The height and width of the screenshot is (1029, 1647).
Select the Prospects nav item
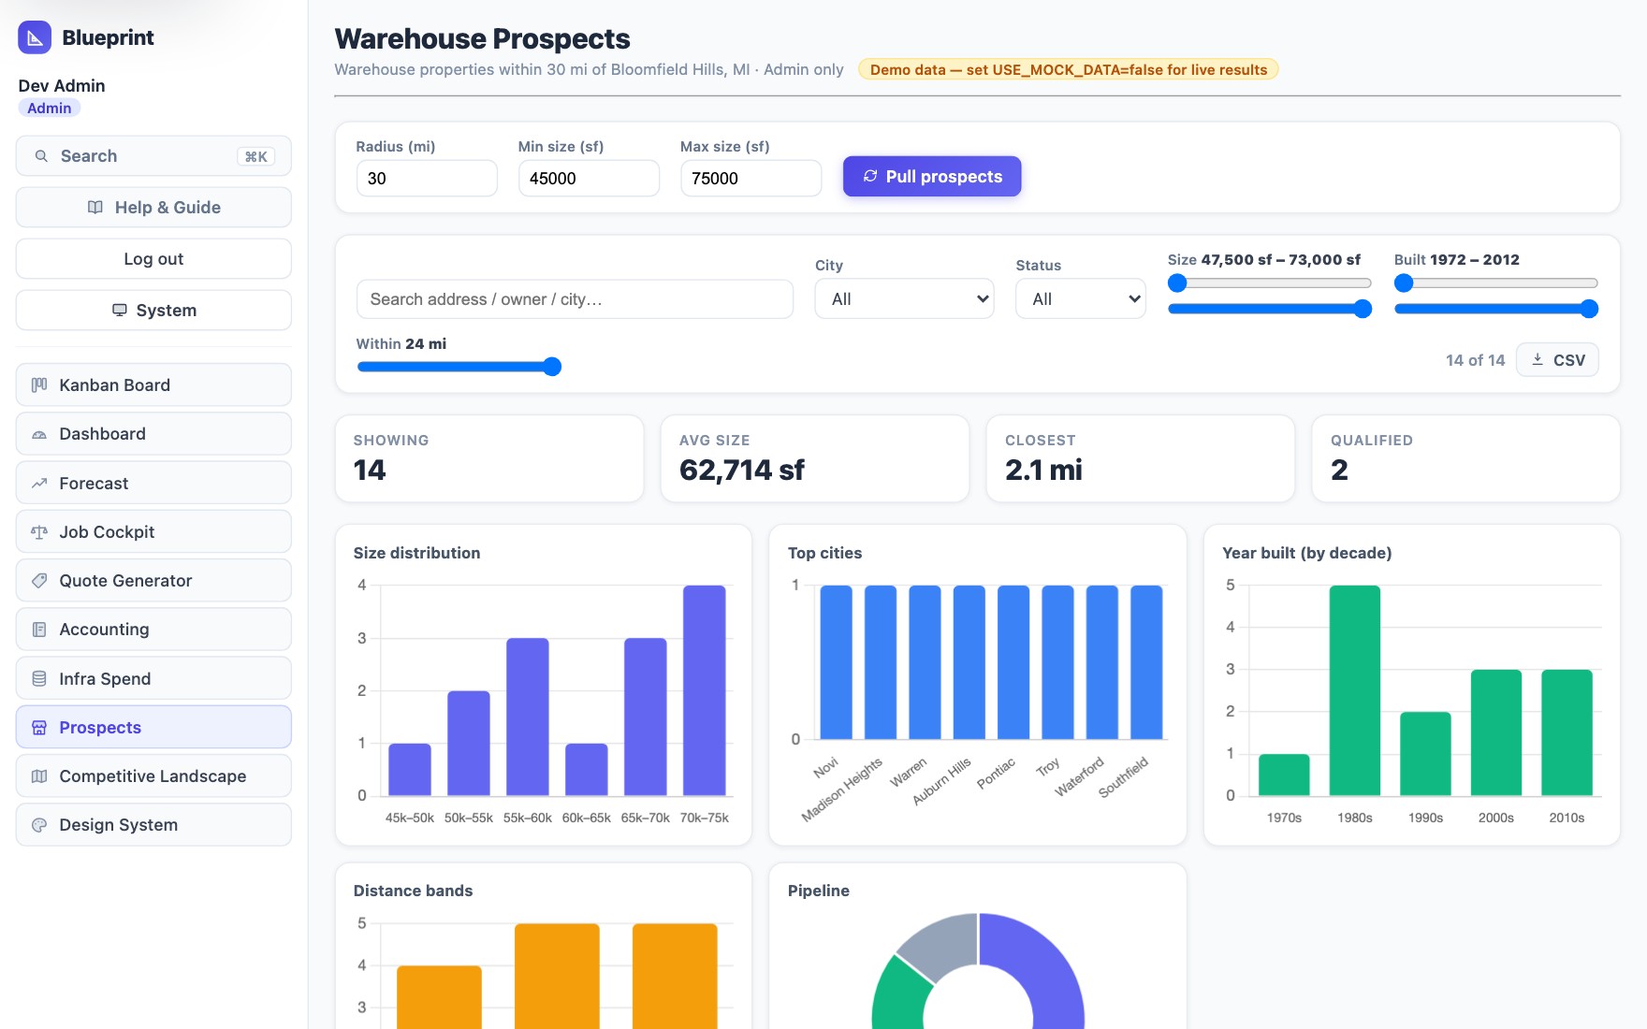tap(153, 728)
